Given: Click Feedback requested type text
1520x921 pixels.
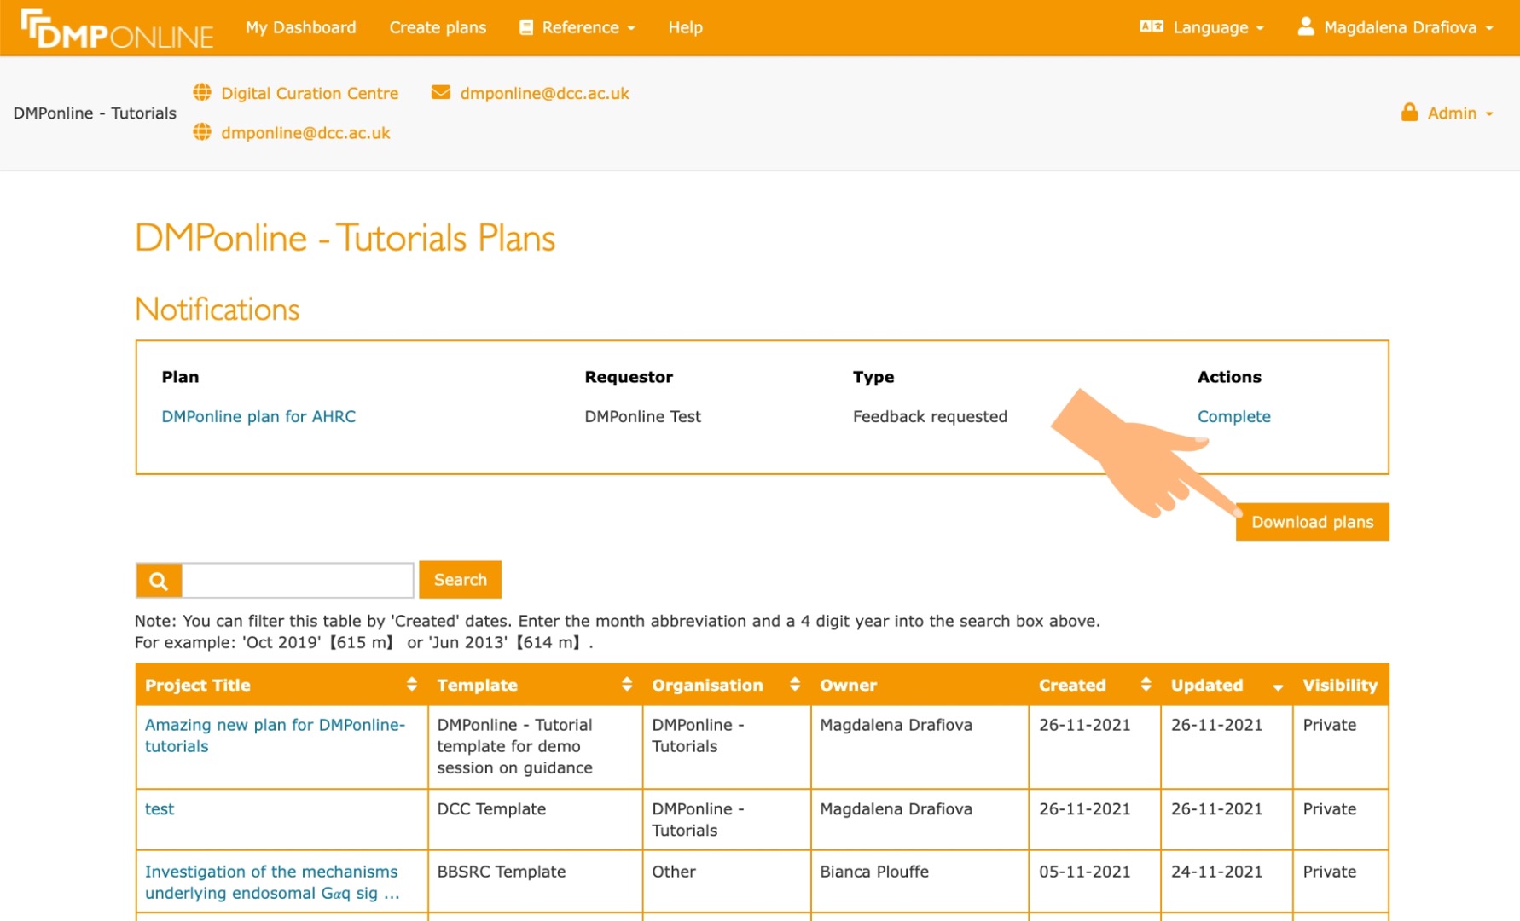Looking at the screenshot, I should click(930, 416).
